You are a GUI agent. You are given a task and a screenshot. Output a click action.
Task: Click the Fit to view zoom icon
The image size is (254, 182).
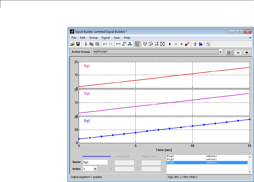163,44
